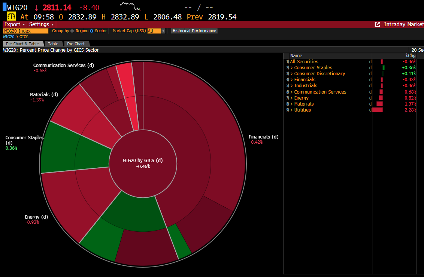This screenshot has width=424, height=277.
Task: Select the Region radio button
Action: click(x=72, y=31)
